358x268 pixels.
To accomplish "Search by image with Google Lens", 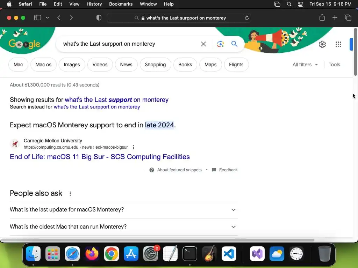I will pyautogui.click(x=220, y=44).
